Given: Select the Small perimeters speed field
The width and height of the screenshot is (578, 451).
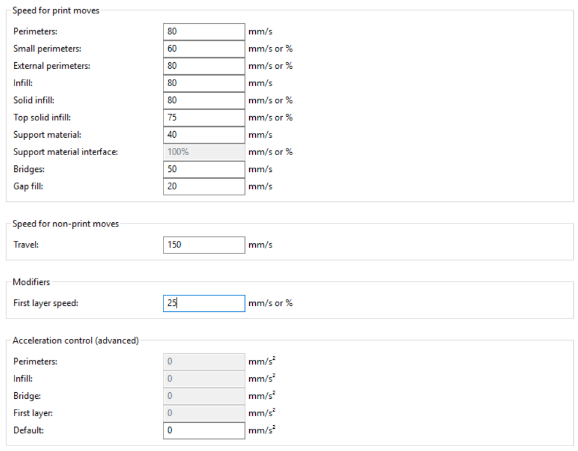Looking at the screenshot, I should pos(204,49).
